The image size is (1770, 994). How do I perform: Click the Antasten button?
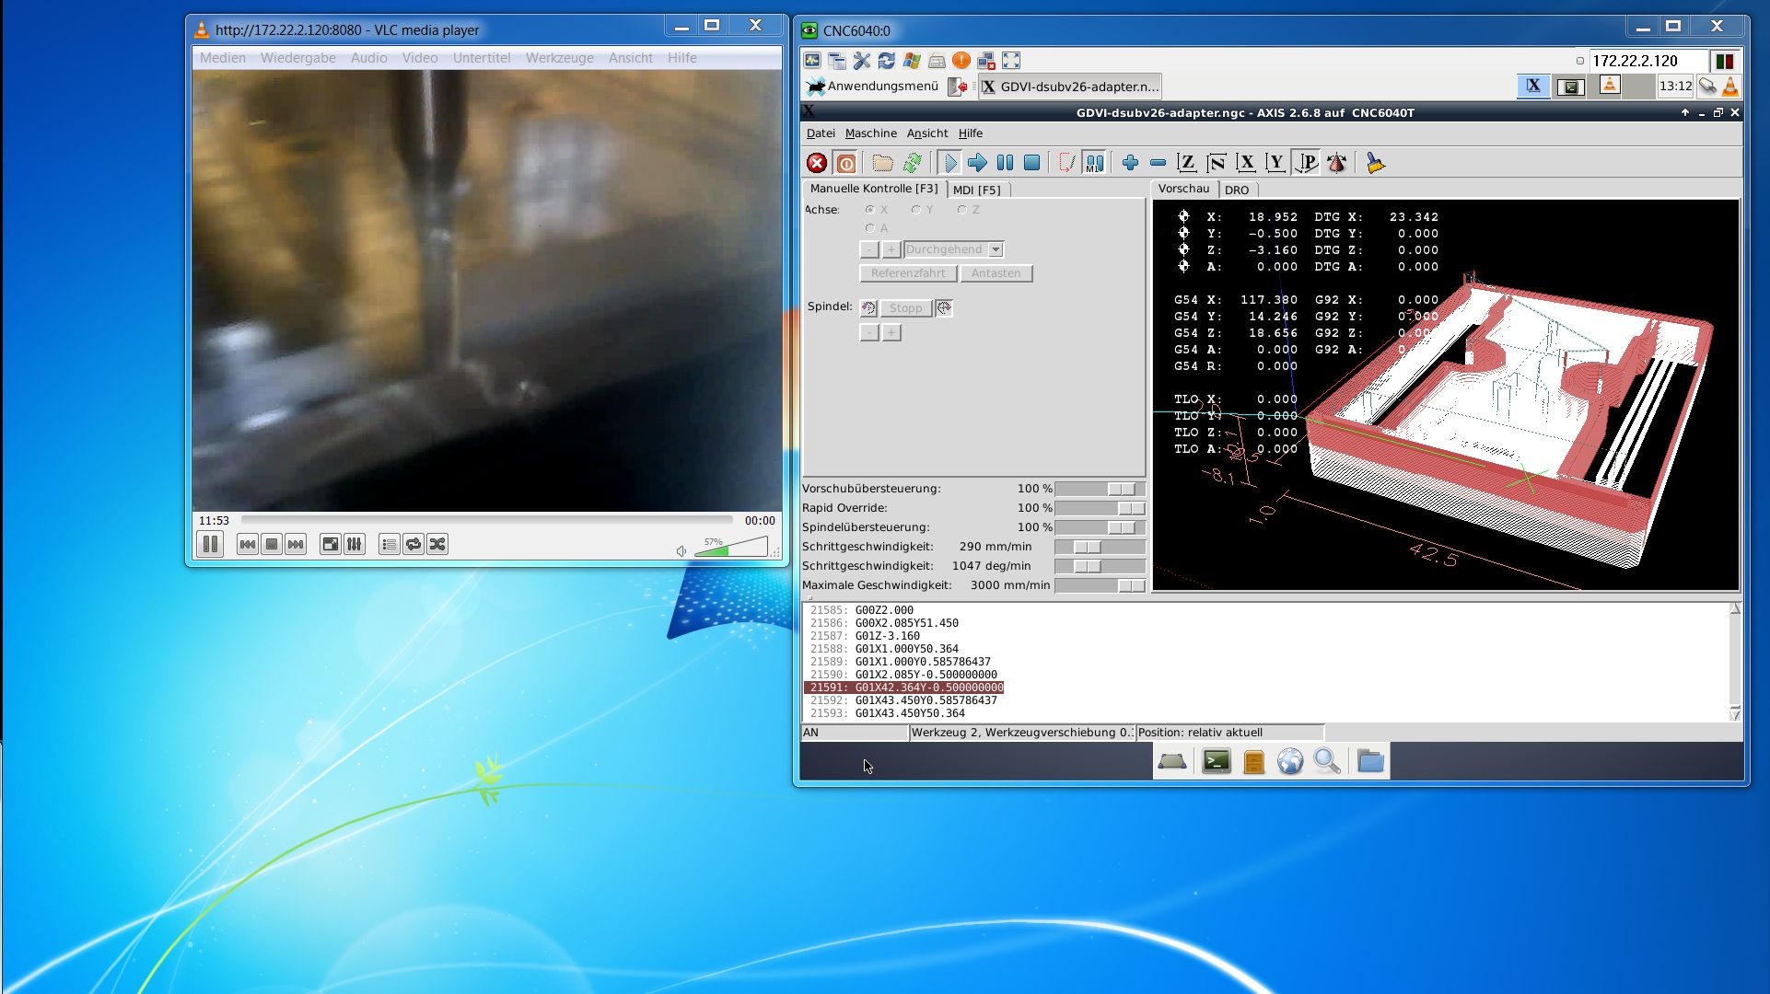point(996,273)
